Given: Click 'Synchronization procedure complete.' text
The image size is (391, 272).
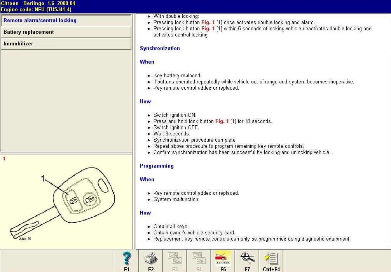Looking at the screenshot, I should coord(195,140).
